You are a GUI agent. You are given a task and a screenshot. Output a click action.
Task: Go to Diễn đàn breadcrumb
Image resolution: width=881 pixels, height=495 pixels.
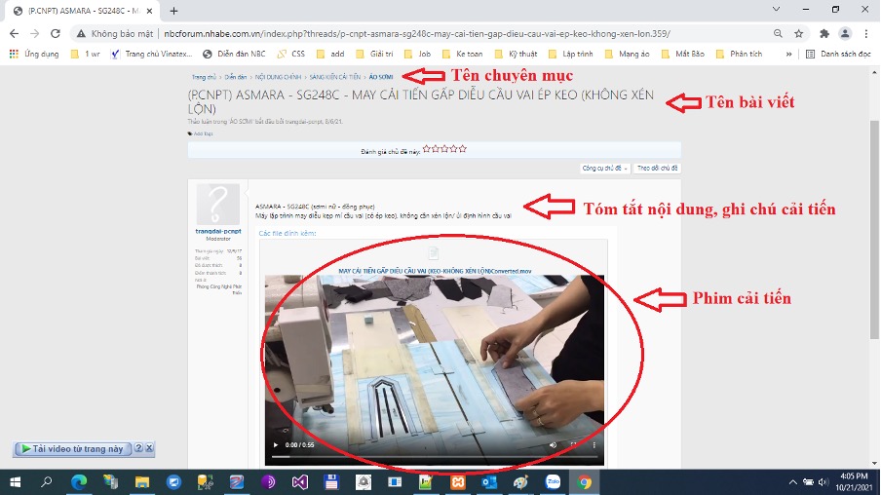[x=236, y=77]
